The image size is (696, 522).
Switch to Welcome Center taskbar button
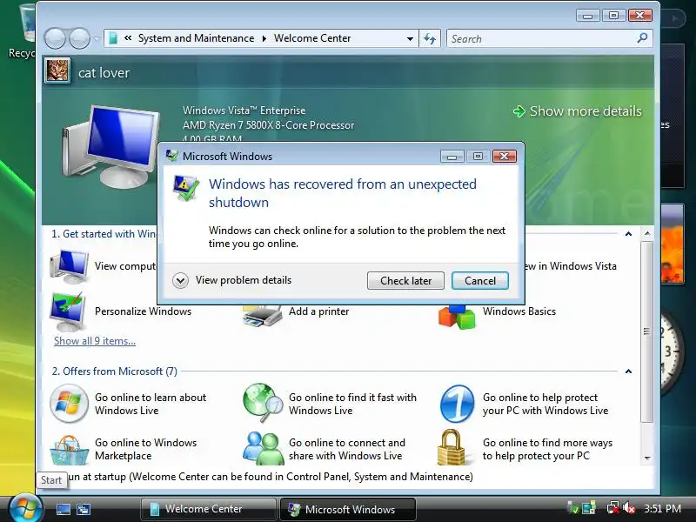click(x=208, y=509)
